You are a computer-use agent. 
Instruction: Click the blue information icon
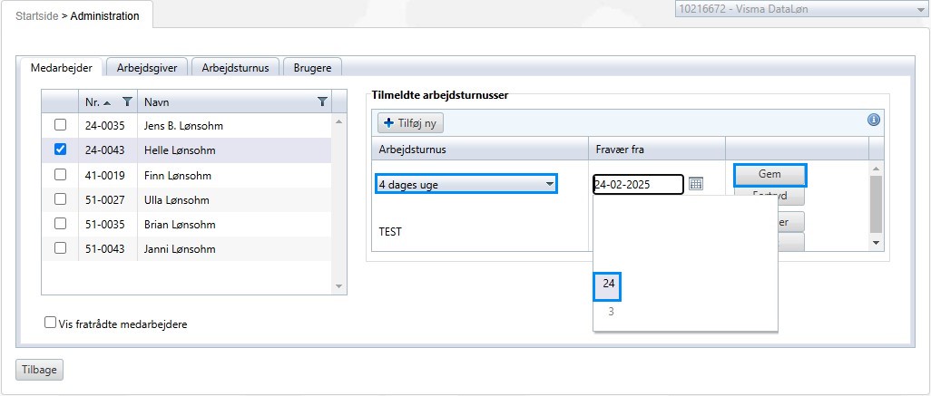[x=874, y=120]
